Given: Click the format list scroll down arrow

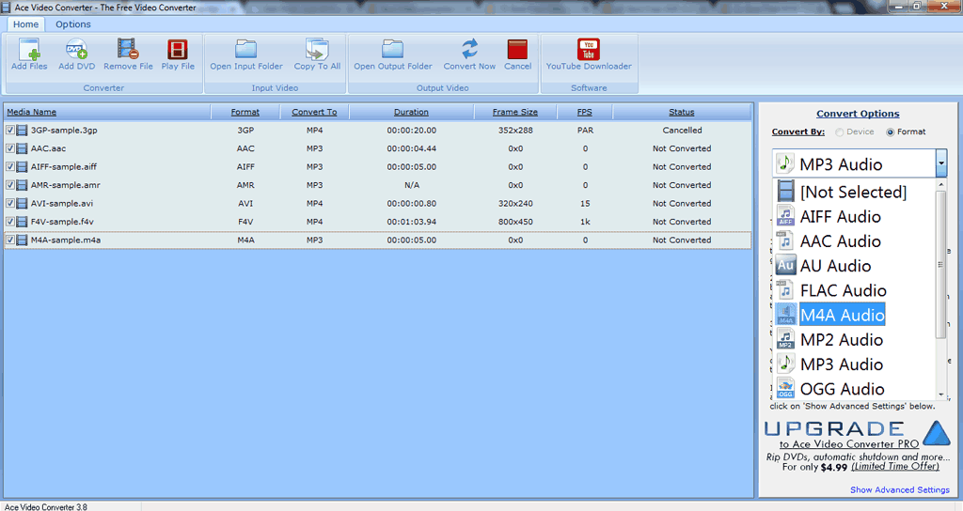Looking at the screenshot, I should (940, 395).
